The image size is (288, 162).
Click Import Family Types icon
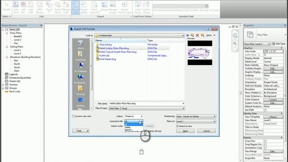pyautogui.click(x=125, y=7)
